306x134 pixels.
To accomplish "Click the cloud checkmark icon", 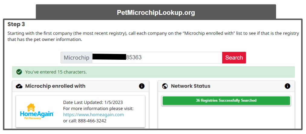I will coord(19,86).
